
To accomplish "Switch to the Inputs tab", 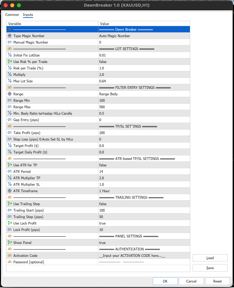I will coord(28,15).
